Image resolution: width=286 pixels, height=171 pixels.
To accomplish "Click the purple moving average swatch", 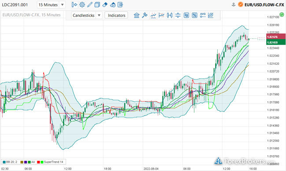I will pyautogui.click(x=26, y=162).
